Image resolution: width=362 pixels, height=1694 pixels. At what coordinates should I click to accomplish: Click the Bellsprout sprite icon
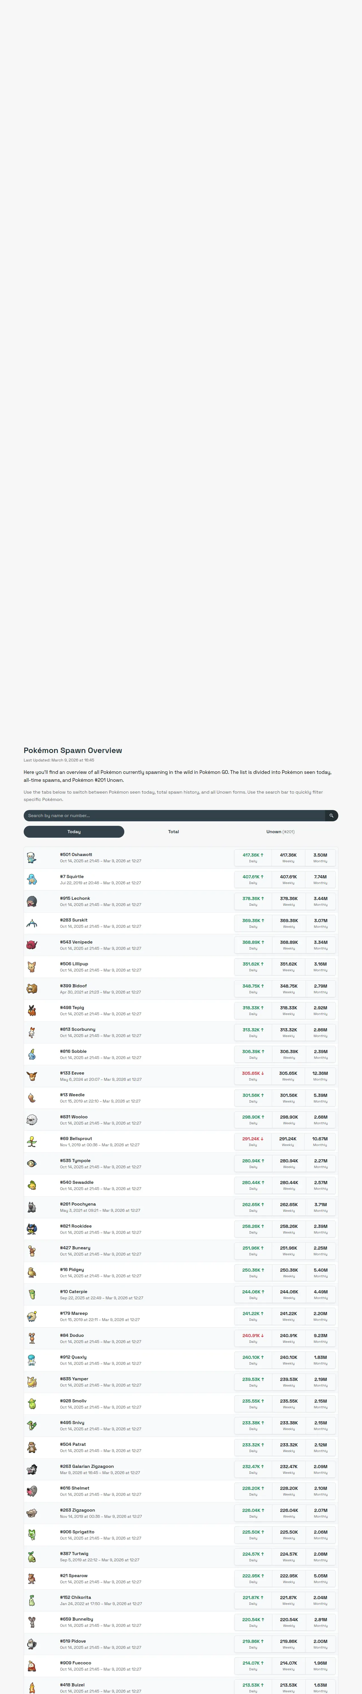[x=32, y=1141]
